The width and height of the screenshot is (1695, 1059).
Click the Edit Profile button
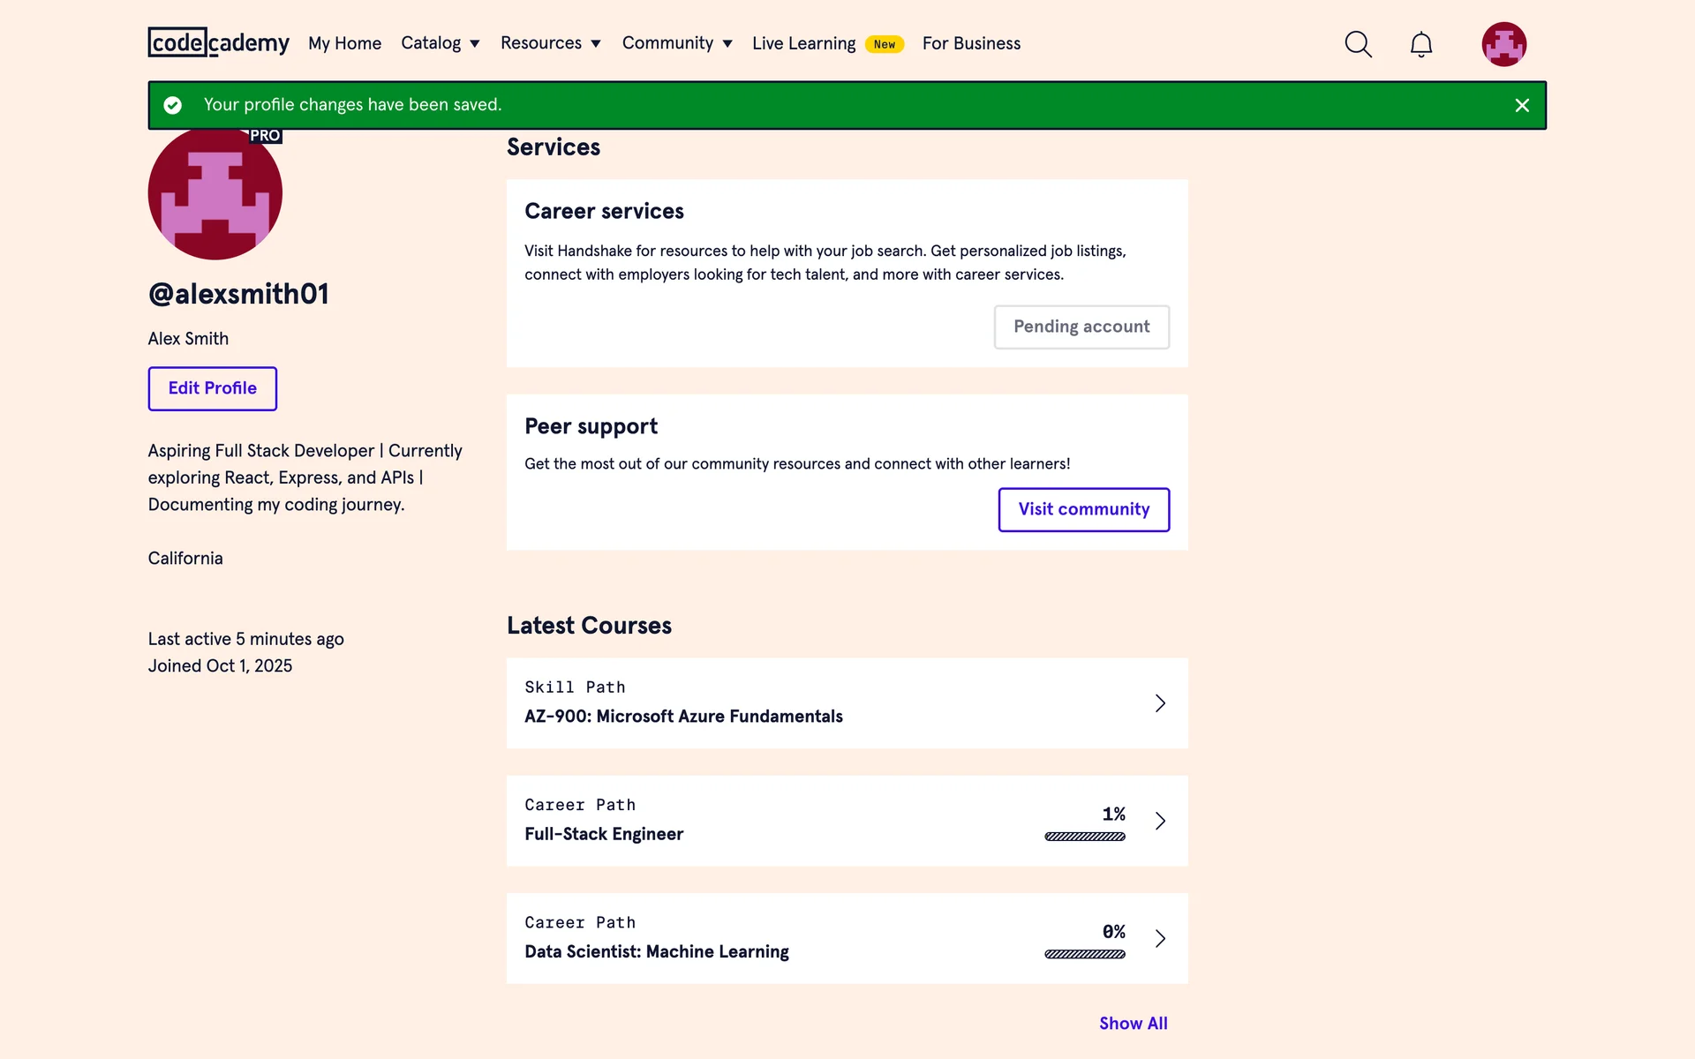(212, 388)
